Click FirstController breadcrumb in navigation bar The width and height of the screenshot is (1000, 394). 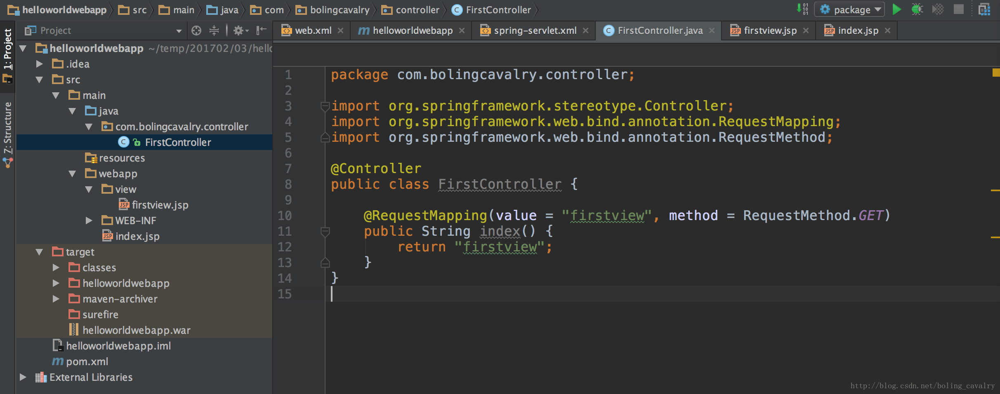492,10
